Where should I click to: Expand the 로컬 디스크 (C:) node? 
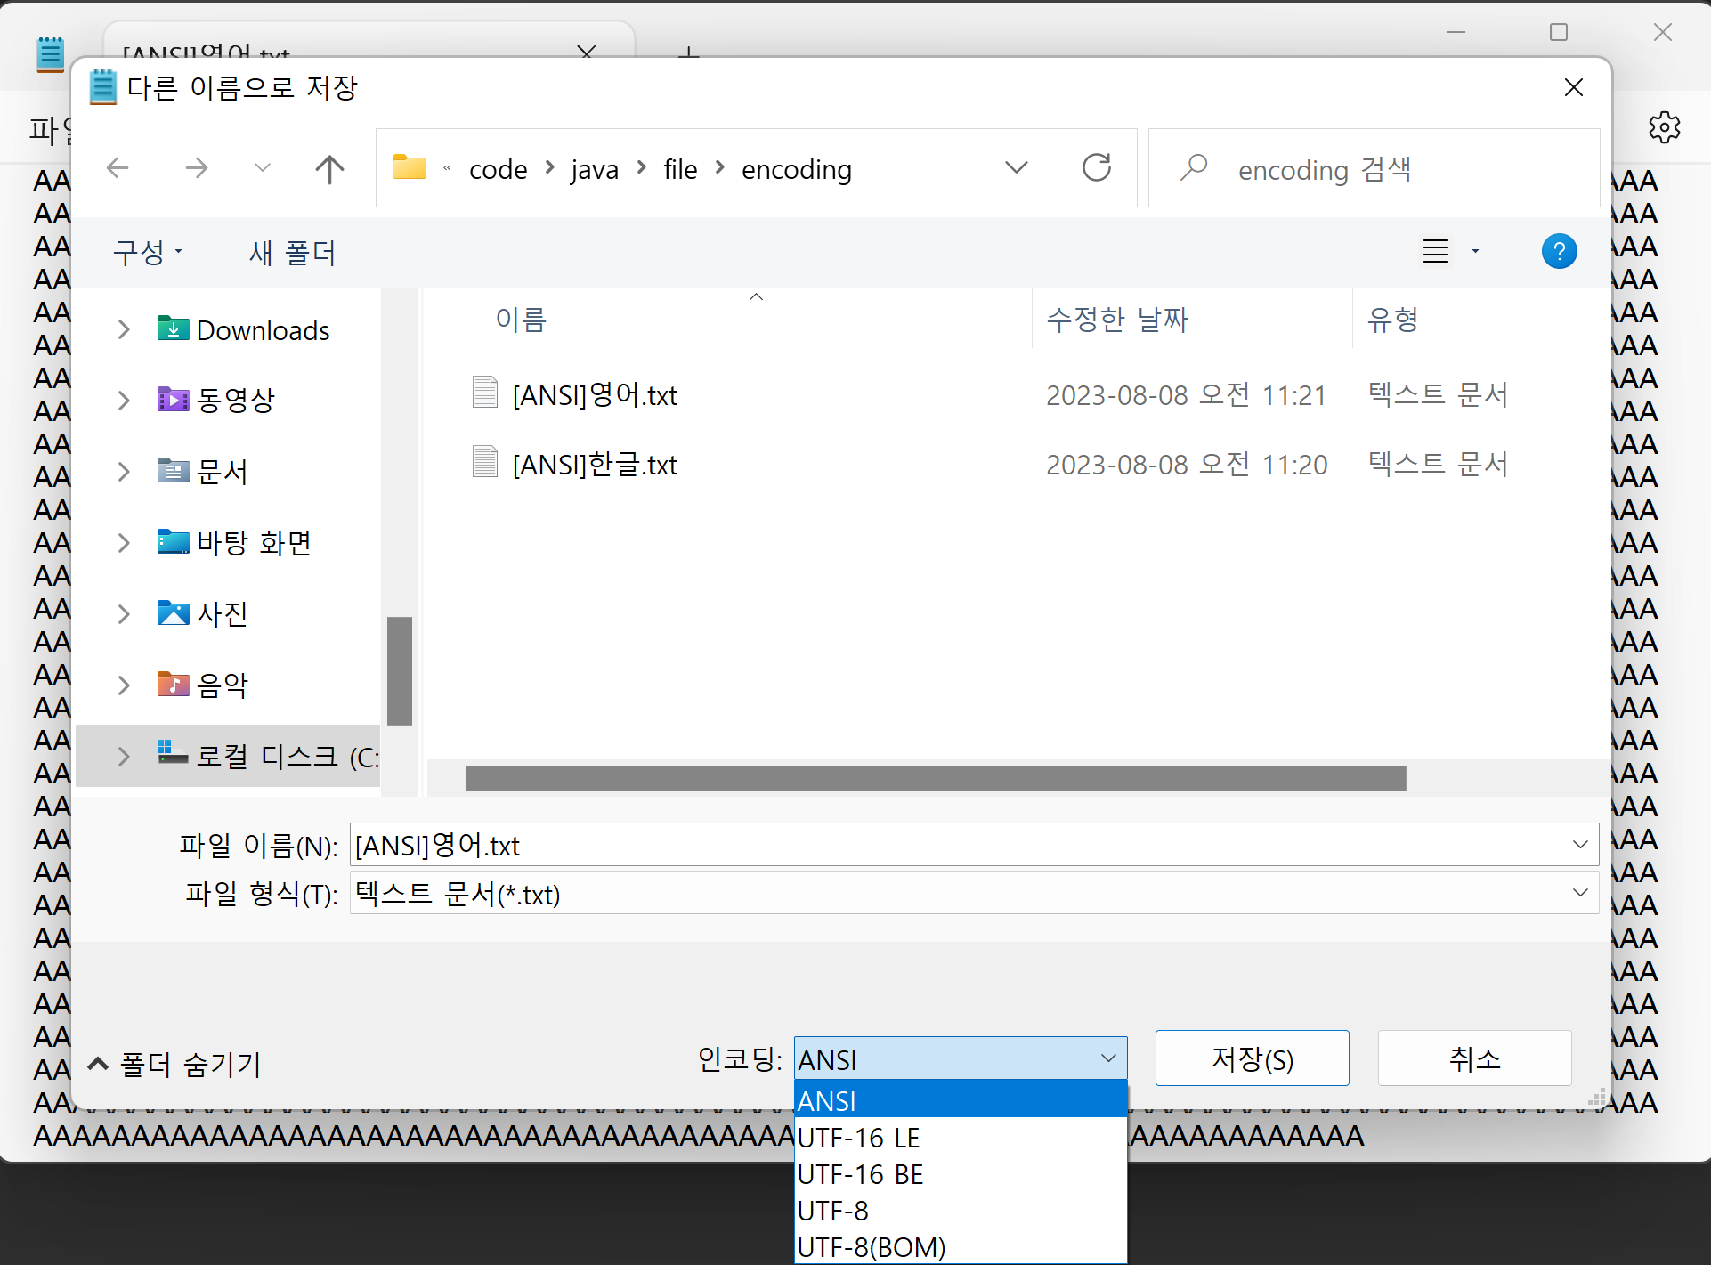pos(124,757)
